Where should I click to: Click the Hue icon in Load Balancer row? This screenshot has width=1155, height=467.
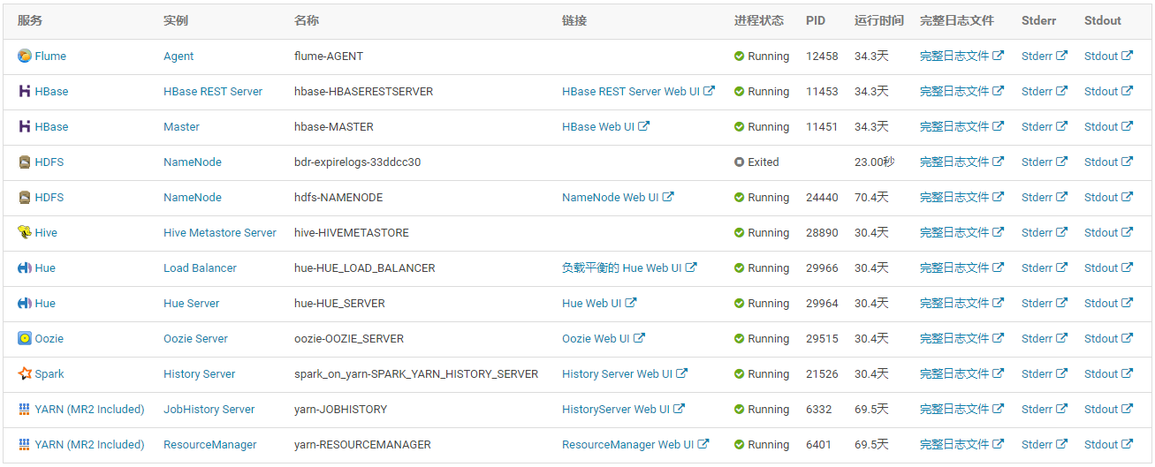pyautogui.click(x=25, y=267)
